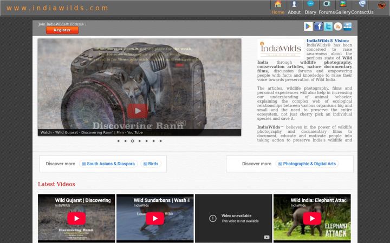Open the Forums camera icon
This screenshot has height=243, width=390.
click(327, 4)
